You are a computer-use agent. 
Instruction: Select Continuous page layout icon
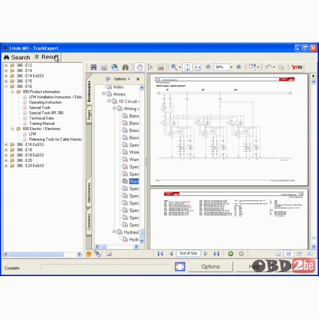[x=289, y=254]
